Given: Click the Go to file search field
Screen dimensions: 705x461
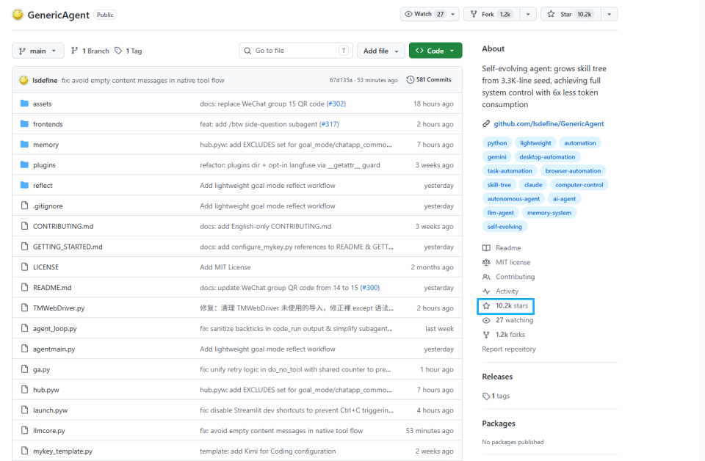Looking at the screenshot, I should (296, 51).
